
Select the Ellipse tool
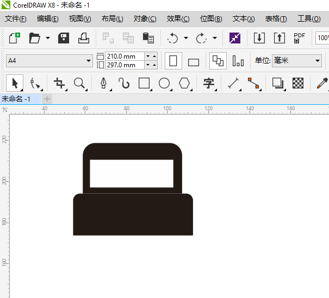point(164,83)
